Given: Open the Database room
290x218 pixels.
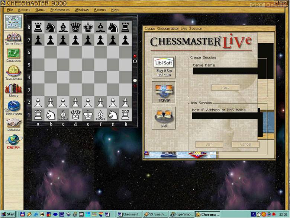Looking at the screenshot, I should tap(13, 124).
